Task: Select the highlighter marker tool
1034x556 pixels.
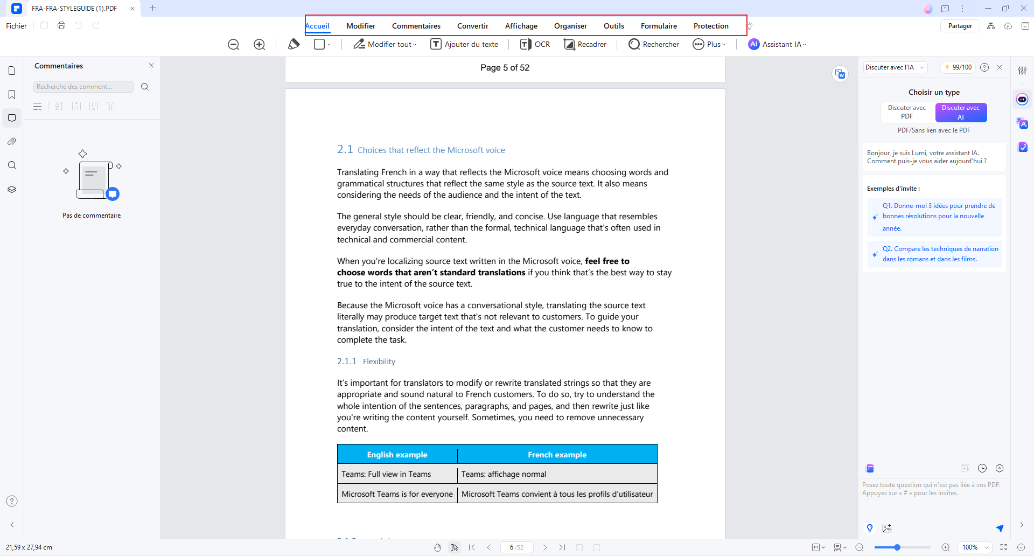Action: pos(294,44)
